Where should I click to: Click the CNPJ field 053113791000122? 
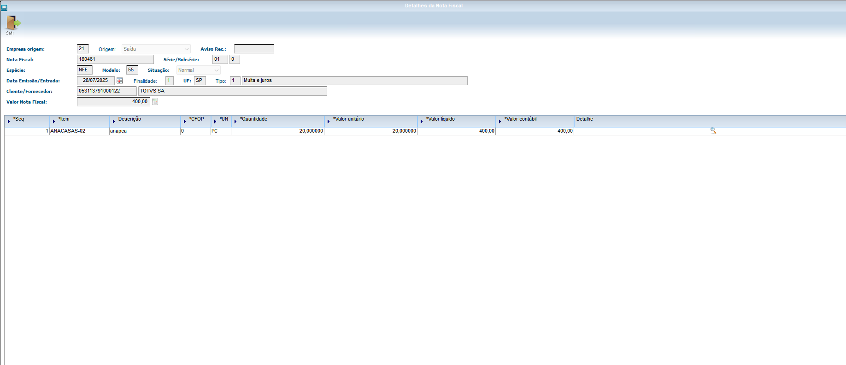[x=107, y=91]
